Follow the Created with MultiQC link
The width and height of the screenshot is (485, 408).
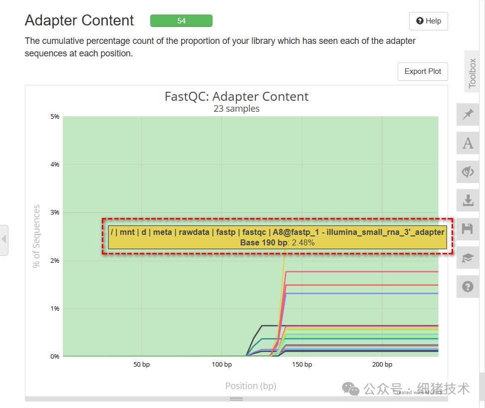pos(420,393)
